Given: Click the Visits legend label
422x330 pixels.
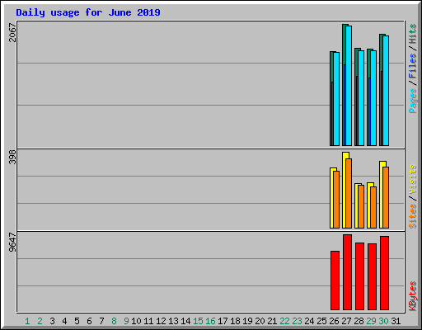Looking at the screenshot, I should [x=412, y=179].
